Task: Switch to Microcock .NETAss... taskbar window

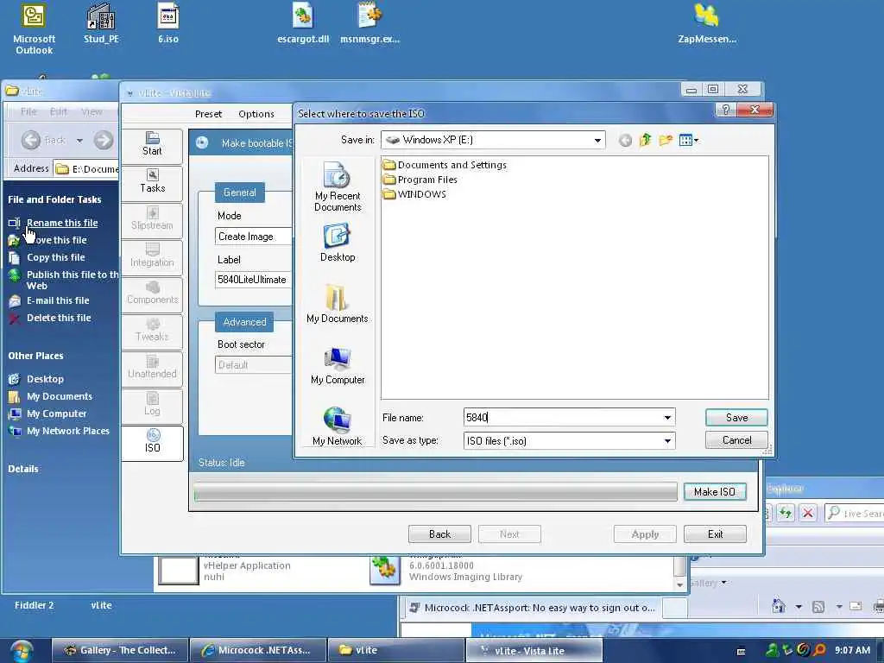Action: tap(258, 650)
